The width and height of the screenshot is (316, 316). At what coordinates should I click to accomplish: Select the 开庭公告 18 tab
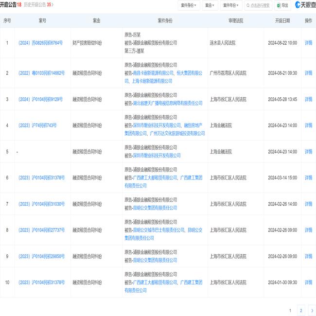(x=11, y=5)
